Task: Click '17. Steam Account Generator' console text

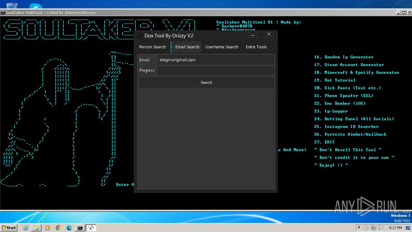Action: 349,65
